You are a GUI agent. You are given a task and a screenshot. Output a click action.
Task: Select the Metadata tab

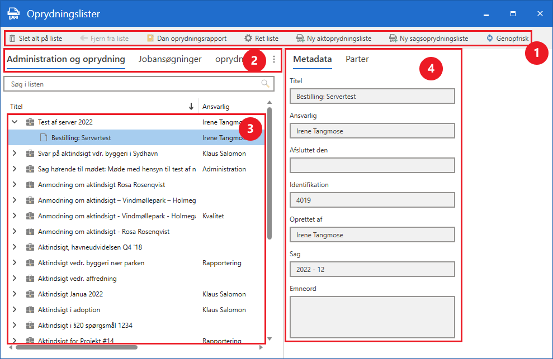[x=312, y=59]
